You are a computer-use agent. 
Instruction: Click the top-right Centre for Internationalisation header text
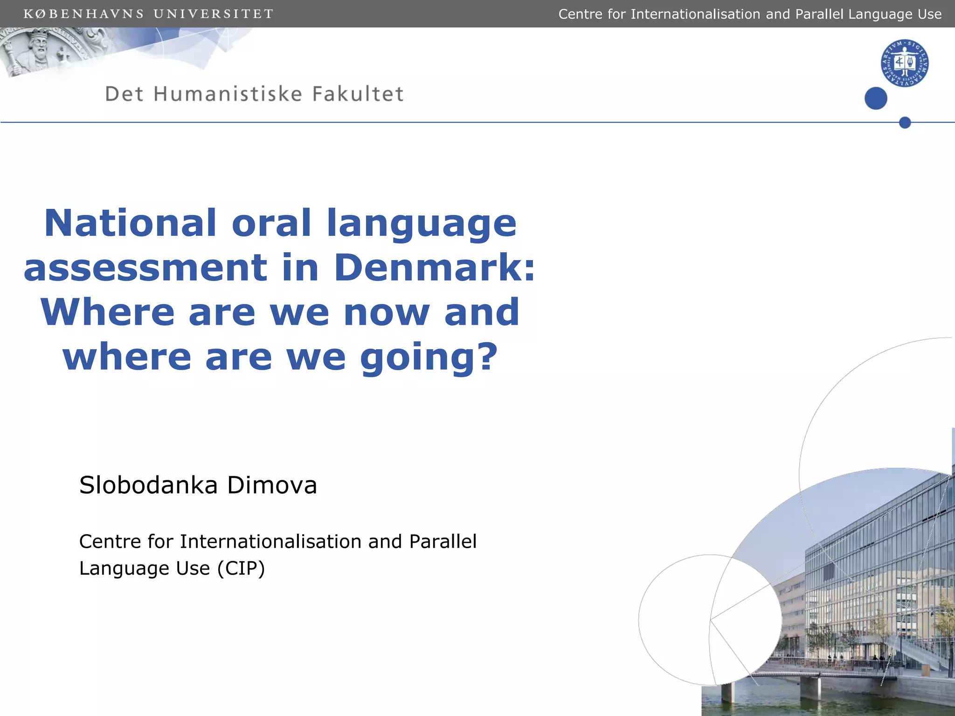[749, 14]
